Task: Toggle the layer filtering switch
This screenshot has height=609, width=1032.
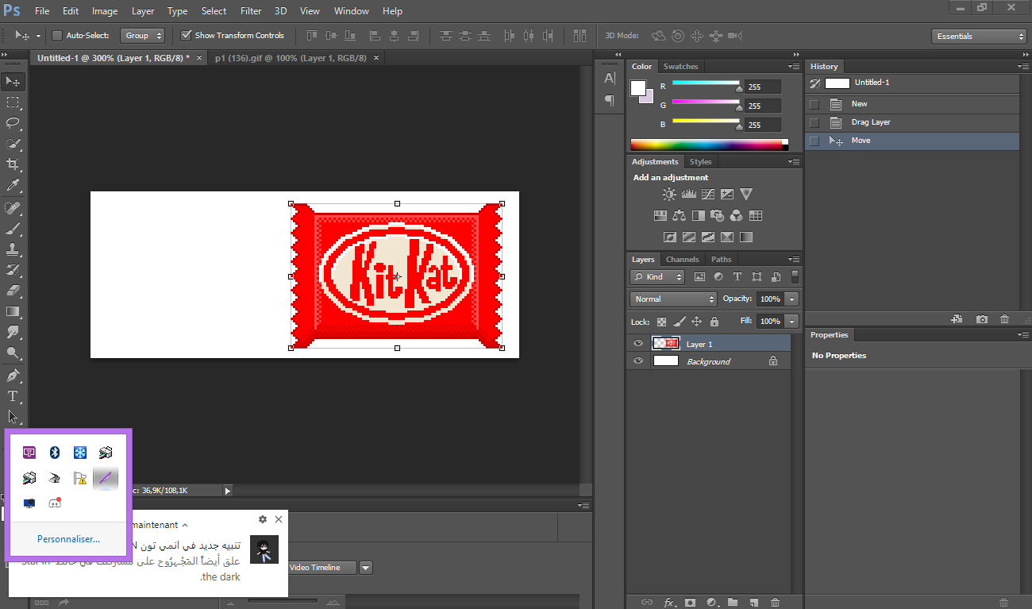Action: pos(795,276)
